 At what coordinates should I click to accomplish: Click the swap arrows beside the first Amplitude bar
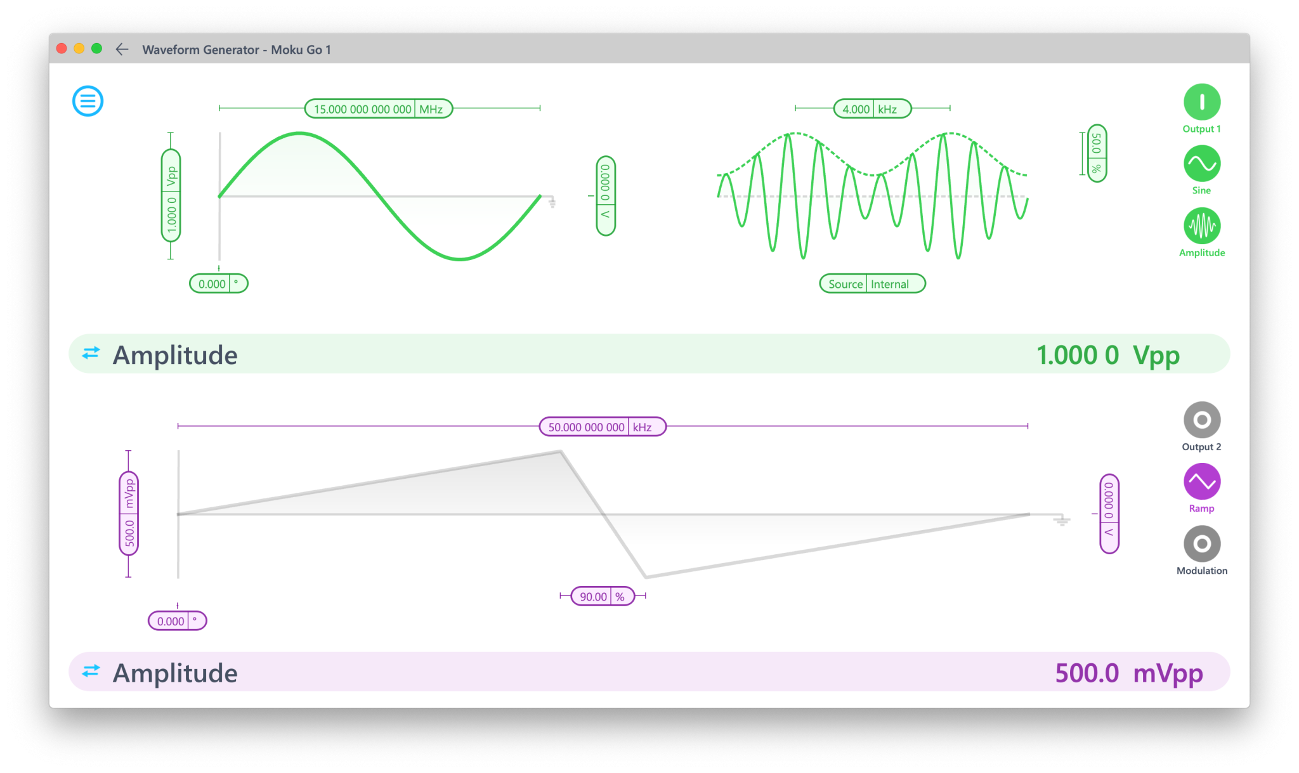(x=90, y=354)
